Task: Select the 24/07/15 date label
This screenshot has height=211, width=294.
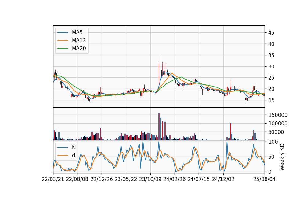Action: [199, 180]
